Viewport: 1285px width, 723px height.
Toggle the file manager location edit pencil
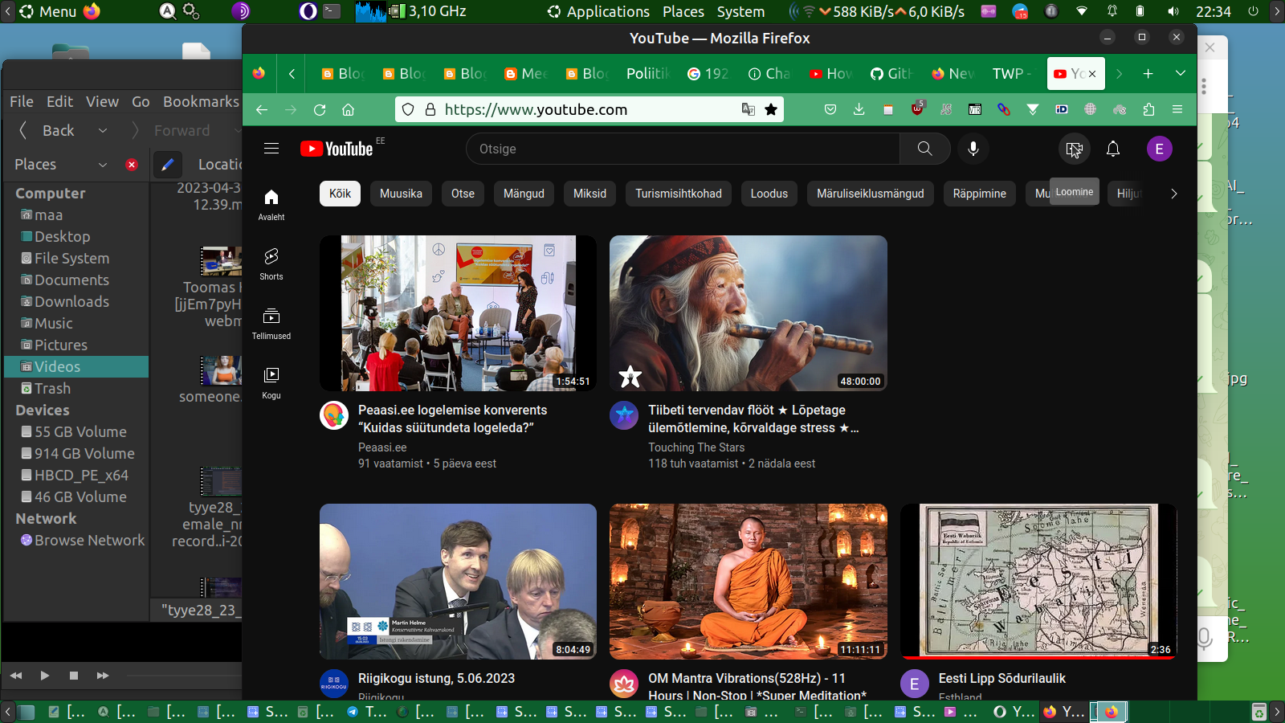pyautogui.click(x=167, y=165)
